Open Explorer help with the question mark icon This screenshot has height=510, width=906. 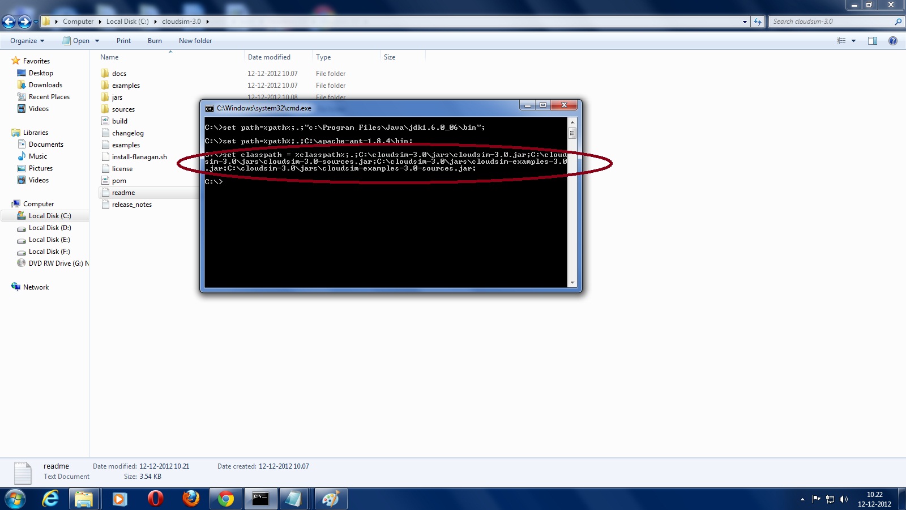click(892, 40)
